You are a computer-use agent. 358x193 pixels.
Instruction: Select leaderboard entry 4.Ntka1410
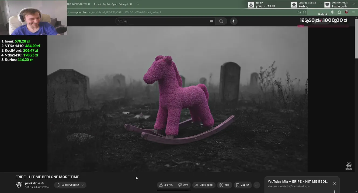(20, 55)
